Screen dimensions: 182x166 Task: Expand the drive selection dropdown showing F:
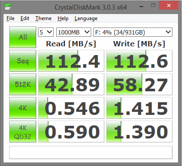(x=133, y=32)
